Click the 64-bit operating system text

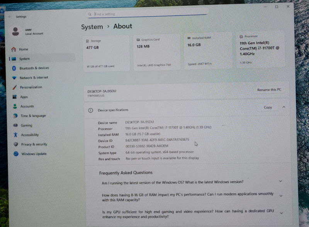click(x=160, y=152)
